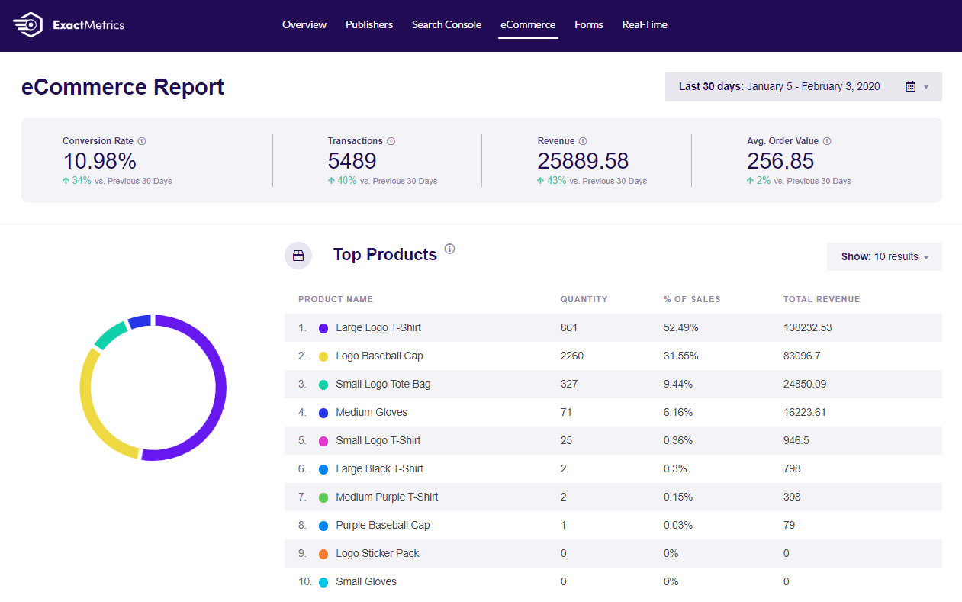This screenshot has height=602, width=962.
Task: Click the ExactMetrics logo icon
Action: point(28,24)
